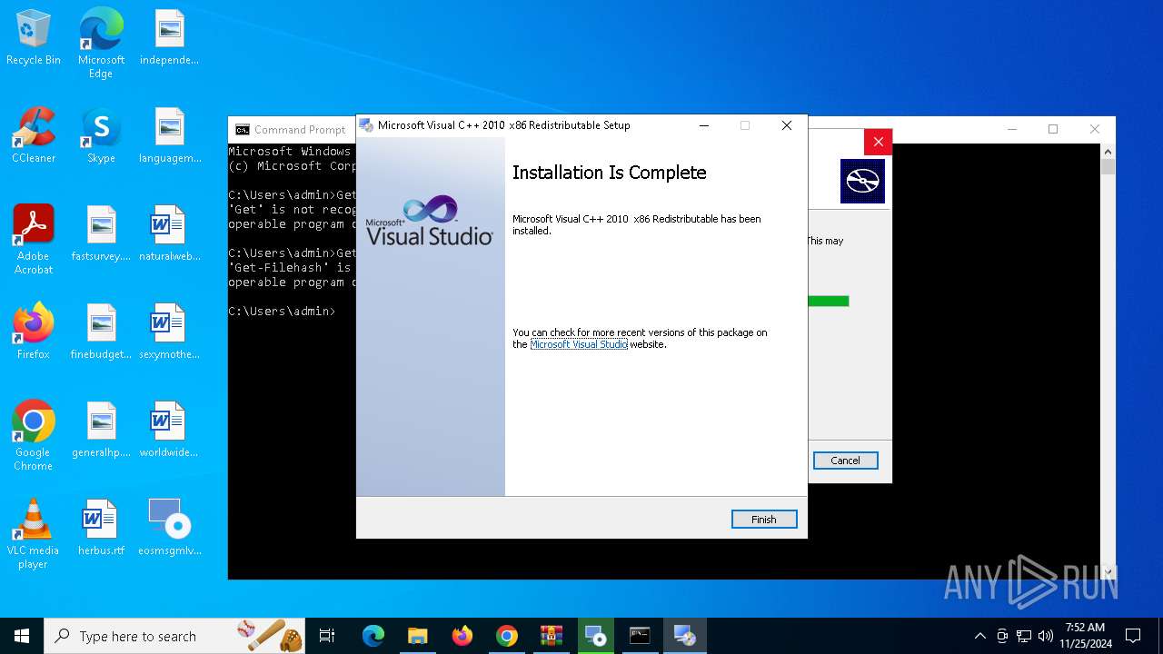The height and width of the screenshot is (654, 1163).
Task: Open Google Chrome from the taskbar
Action: [x=507, y=636]
